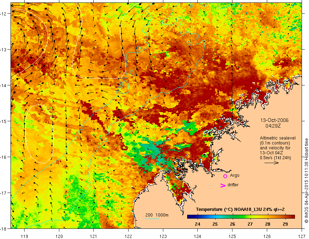Click longitude axis label 125

[232, 236]
